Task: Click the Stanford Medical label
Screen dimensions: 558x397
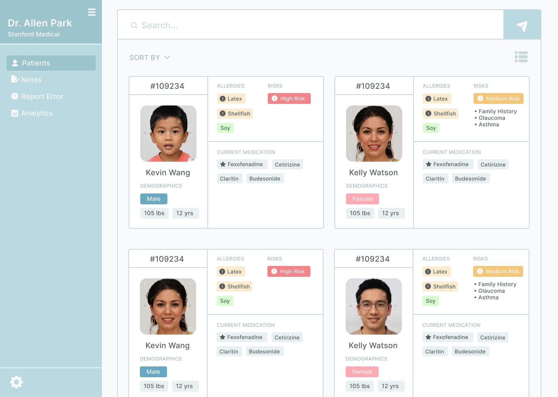Action: point(34,34)
